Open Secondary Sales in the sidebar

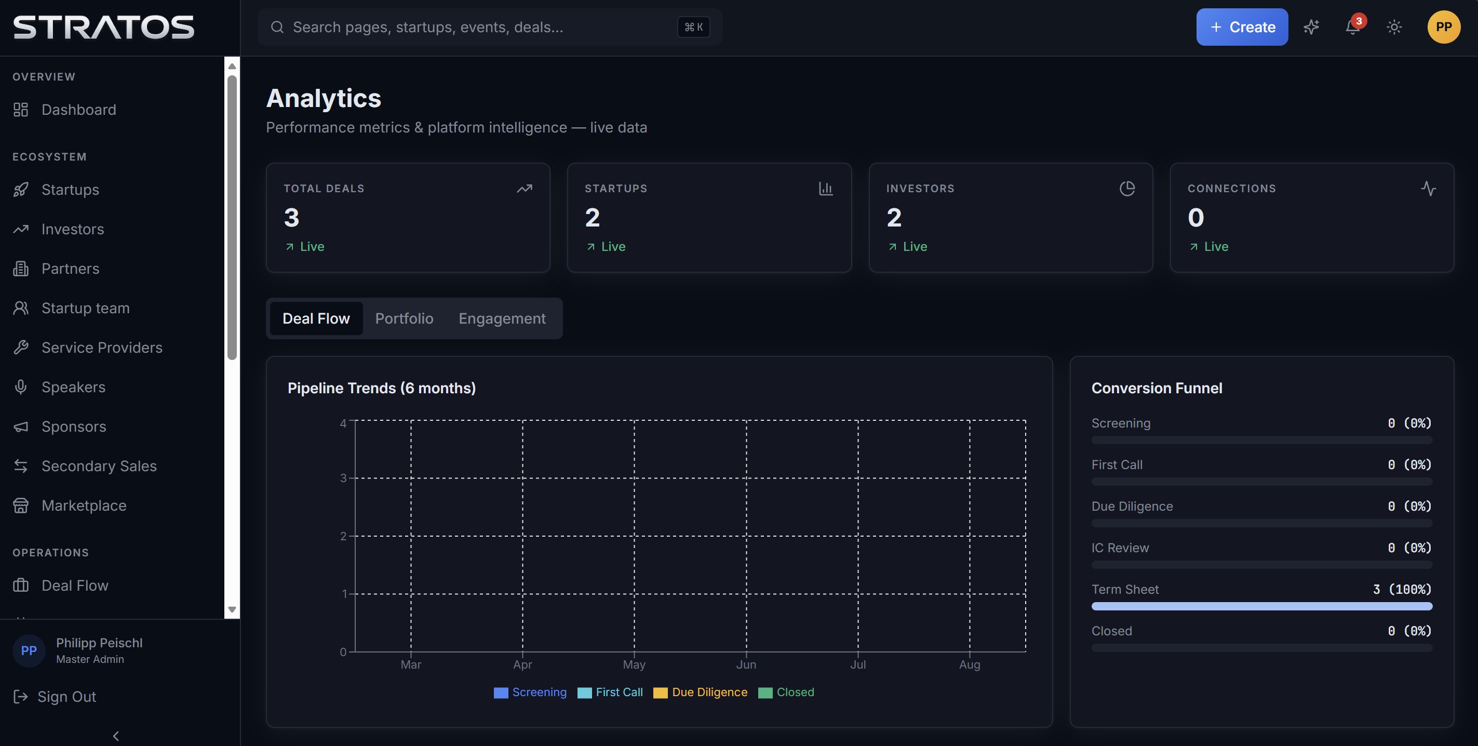pyautogui.click(x=112, y=466)
